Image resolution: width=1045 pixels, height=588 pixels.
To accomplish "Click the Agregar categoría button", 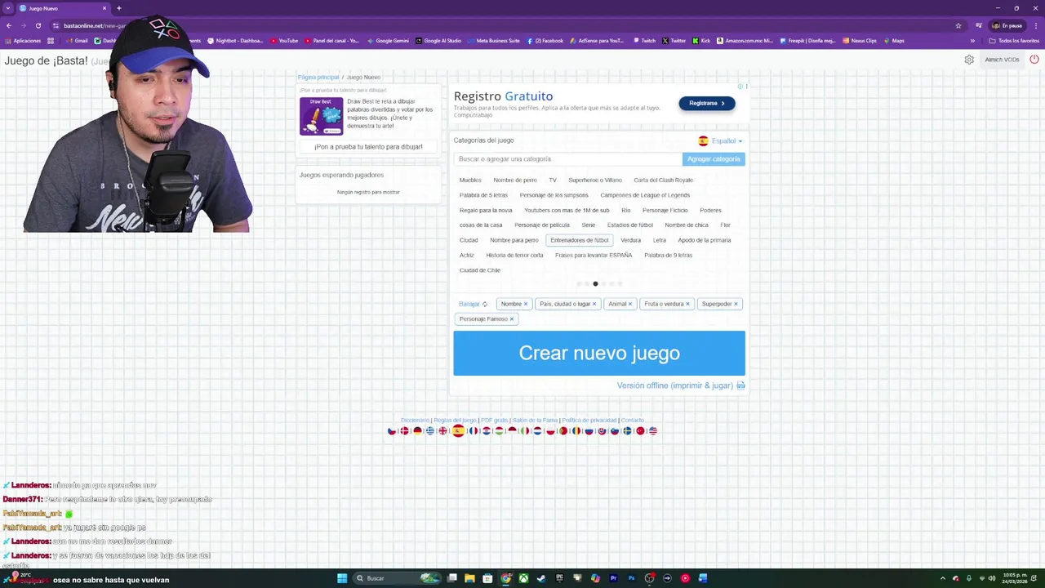I will (x=714, y=159).
